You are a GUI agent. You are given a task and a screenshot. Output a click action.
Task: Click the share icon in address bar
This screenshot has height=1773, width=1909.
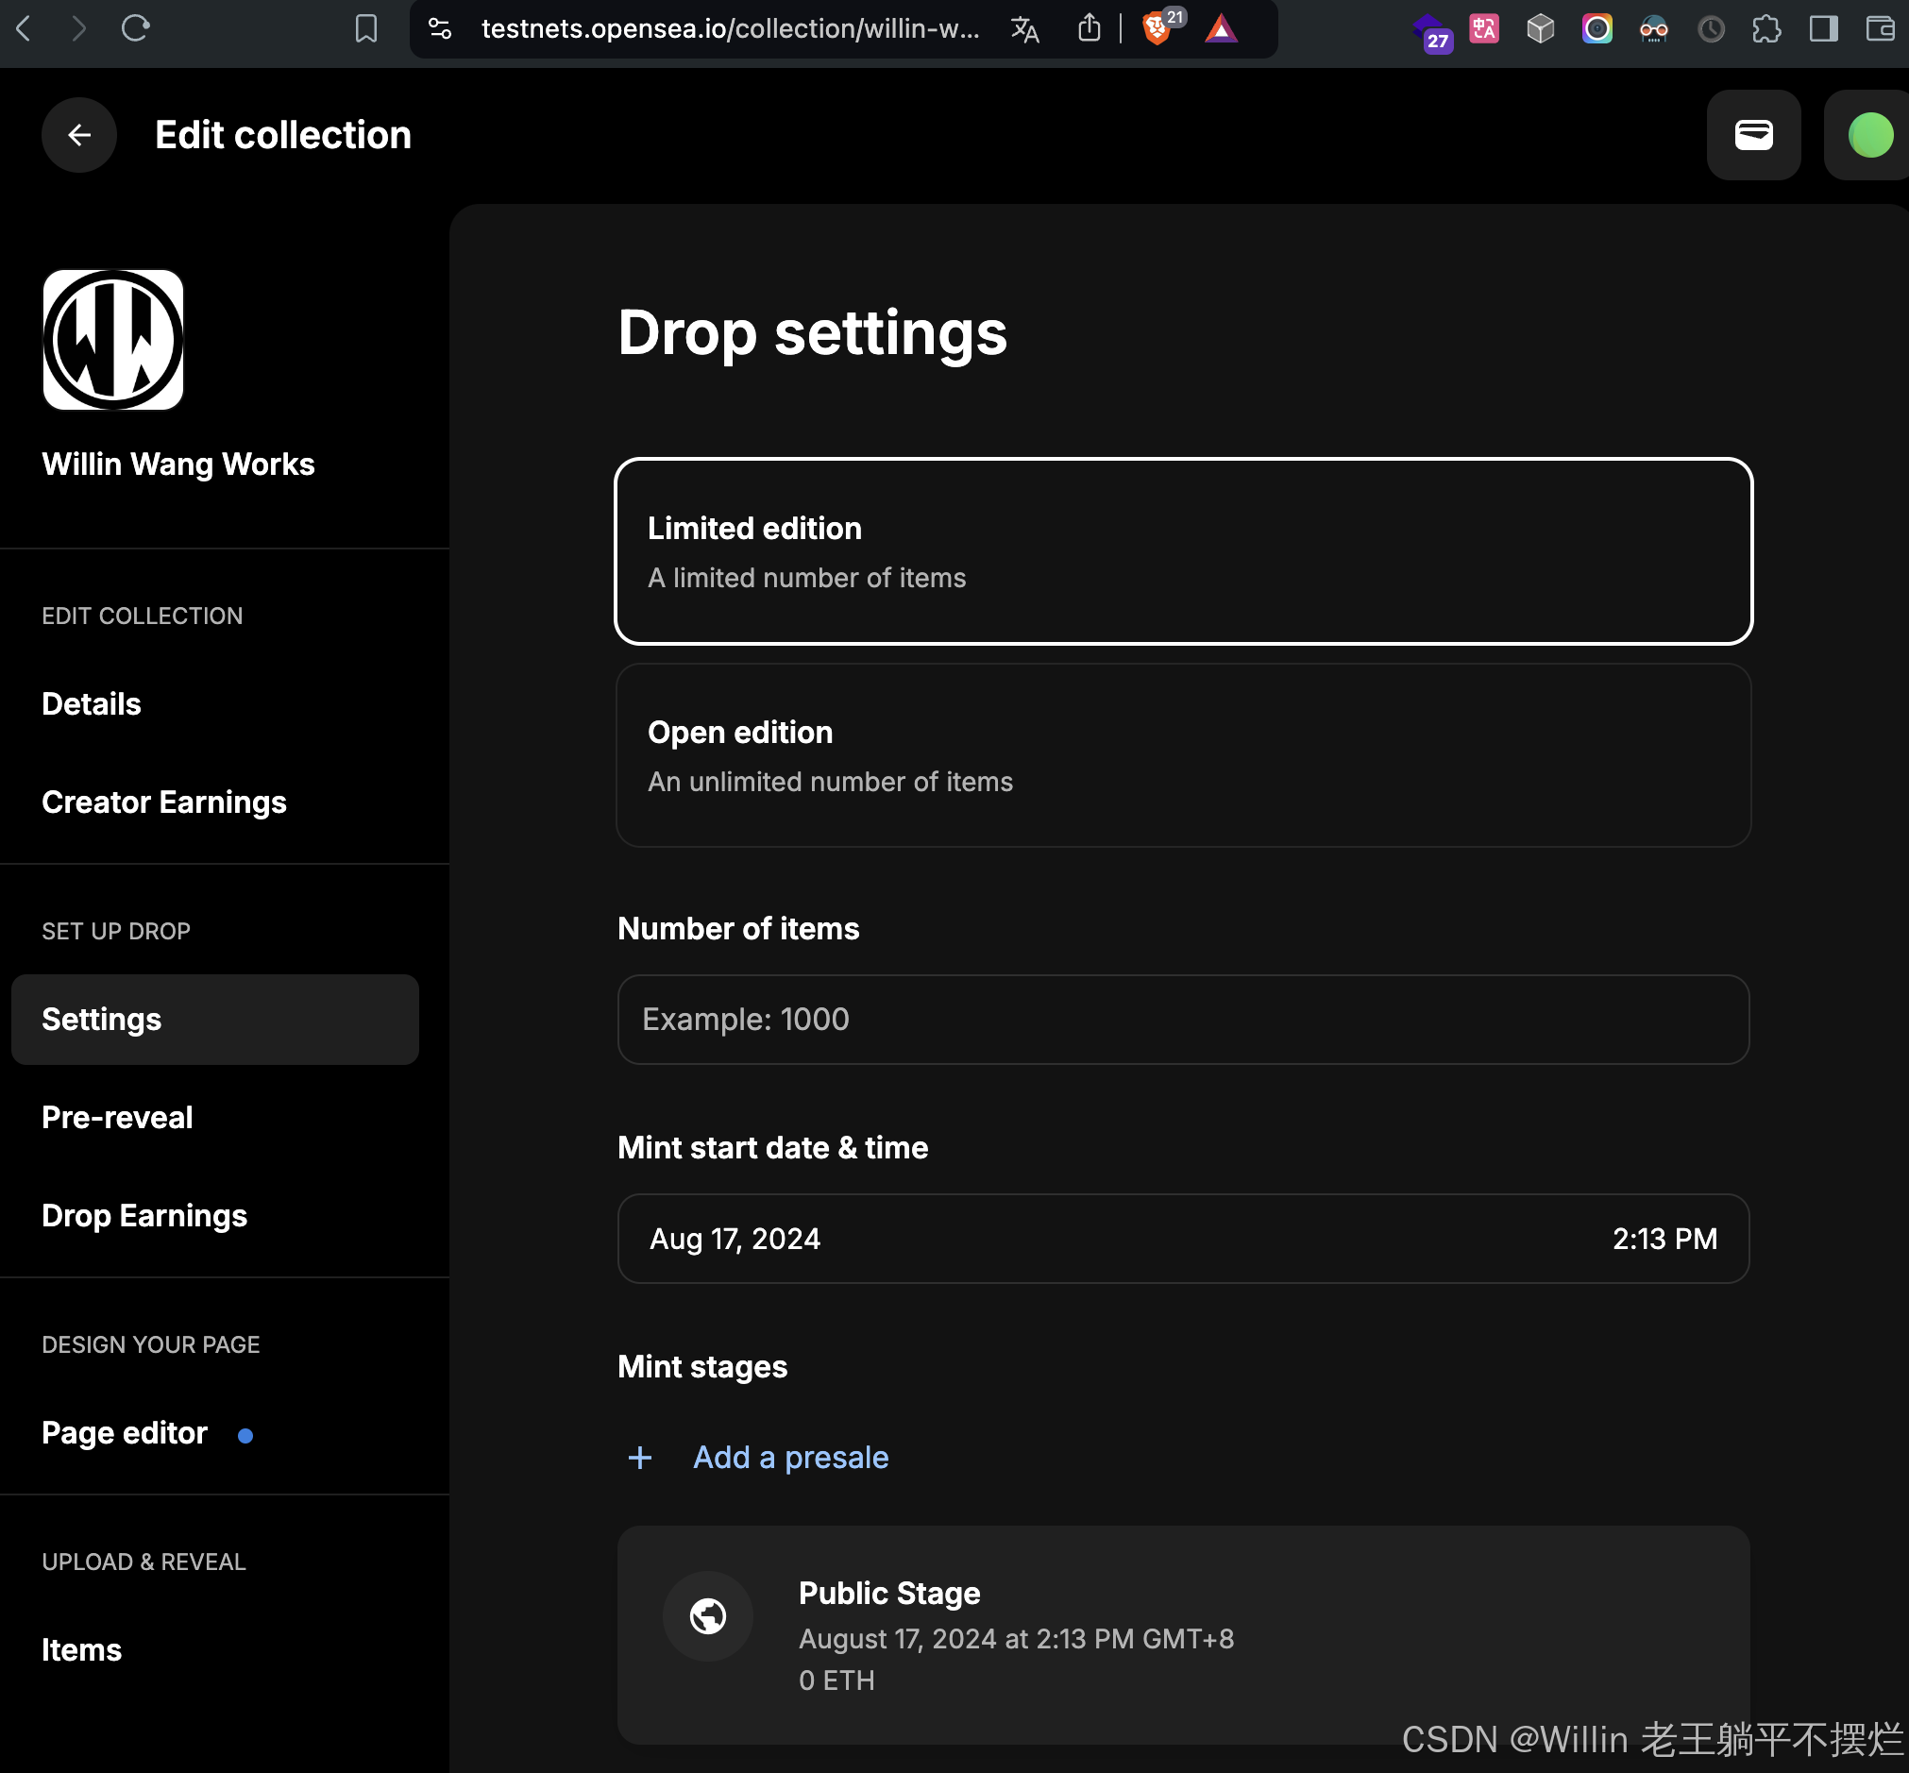tap(1089, 28)
